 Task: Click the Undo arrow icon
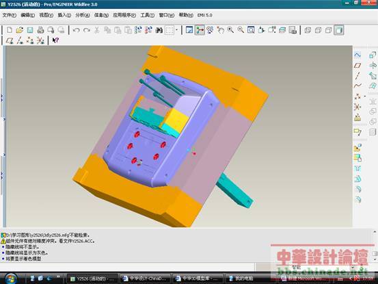click(x=76, y=30)
